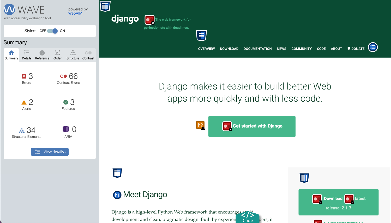Open the Order tab
The height and width of the screenshot is (223, 391).
57,55
